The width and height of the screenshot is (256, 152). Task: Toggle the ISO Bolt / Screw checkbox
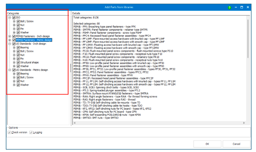tap(18, 21)
